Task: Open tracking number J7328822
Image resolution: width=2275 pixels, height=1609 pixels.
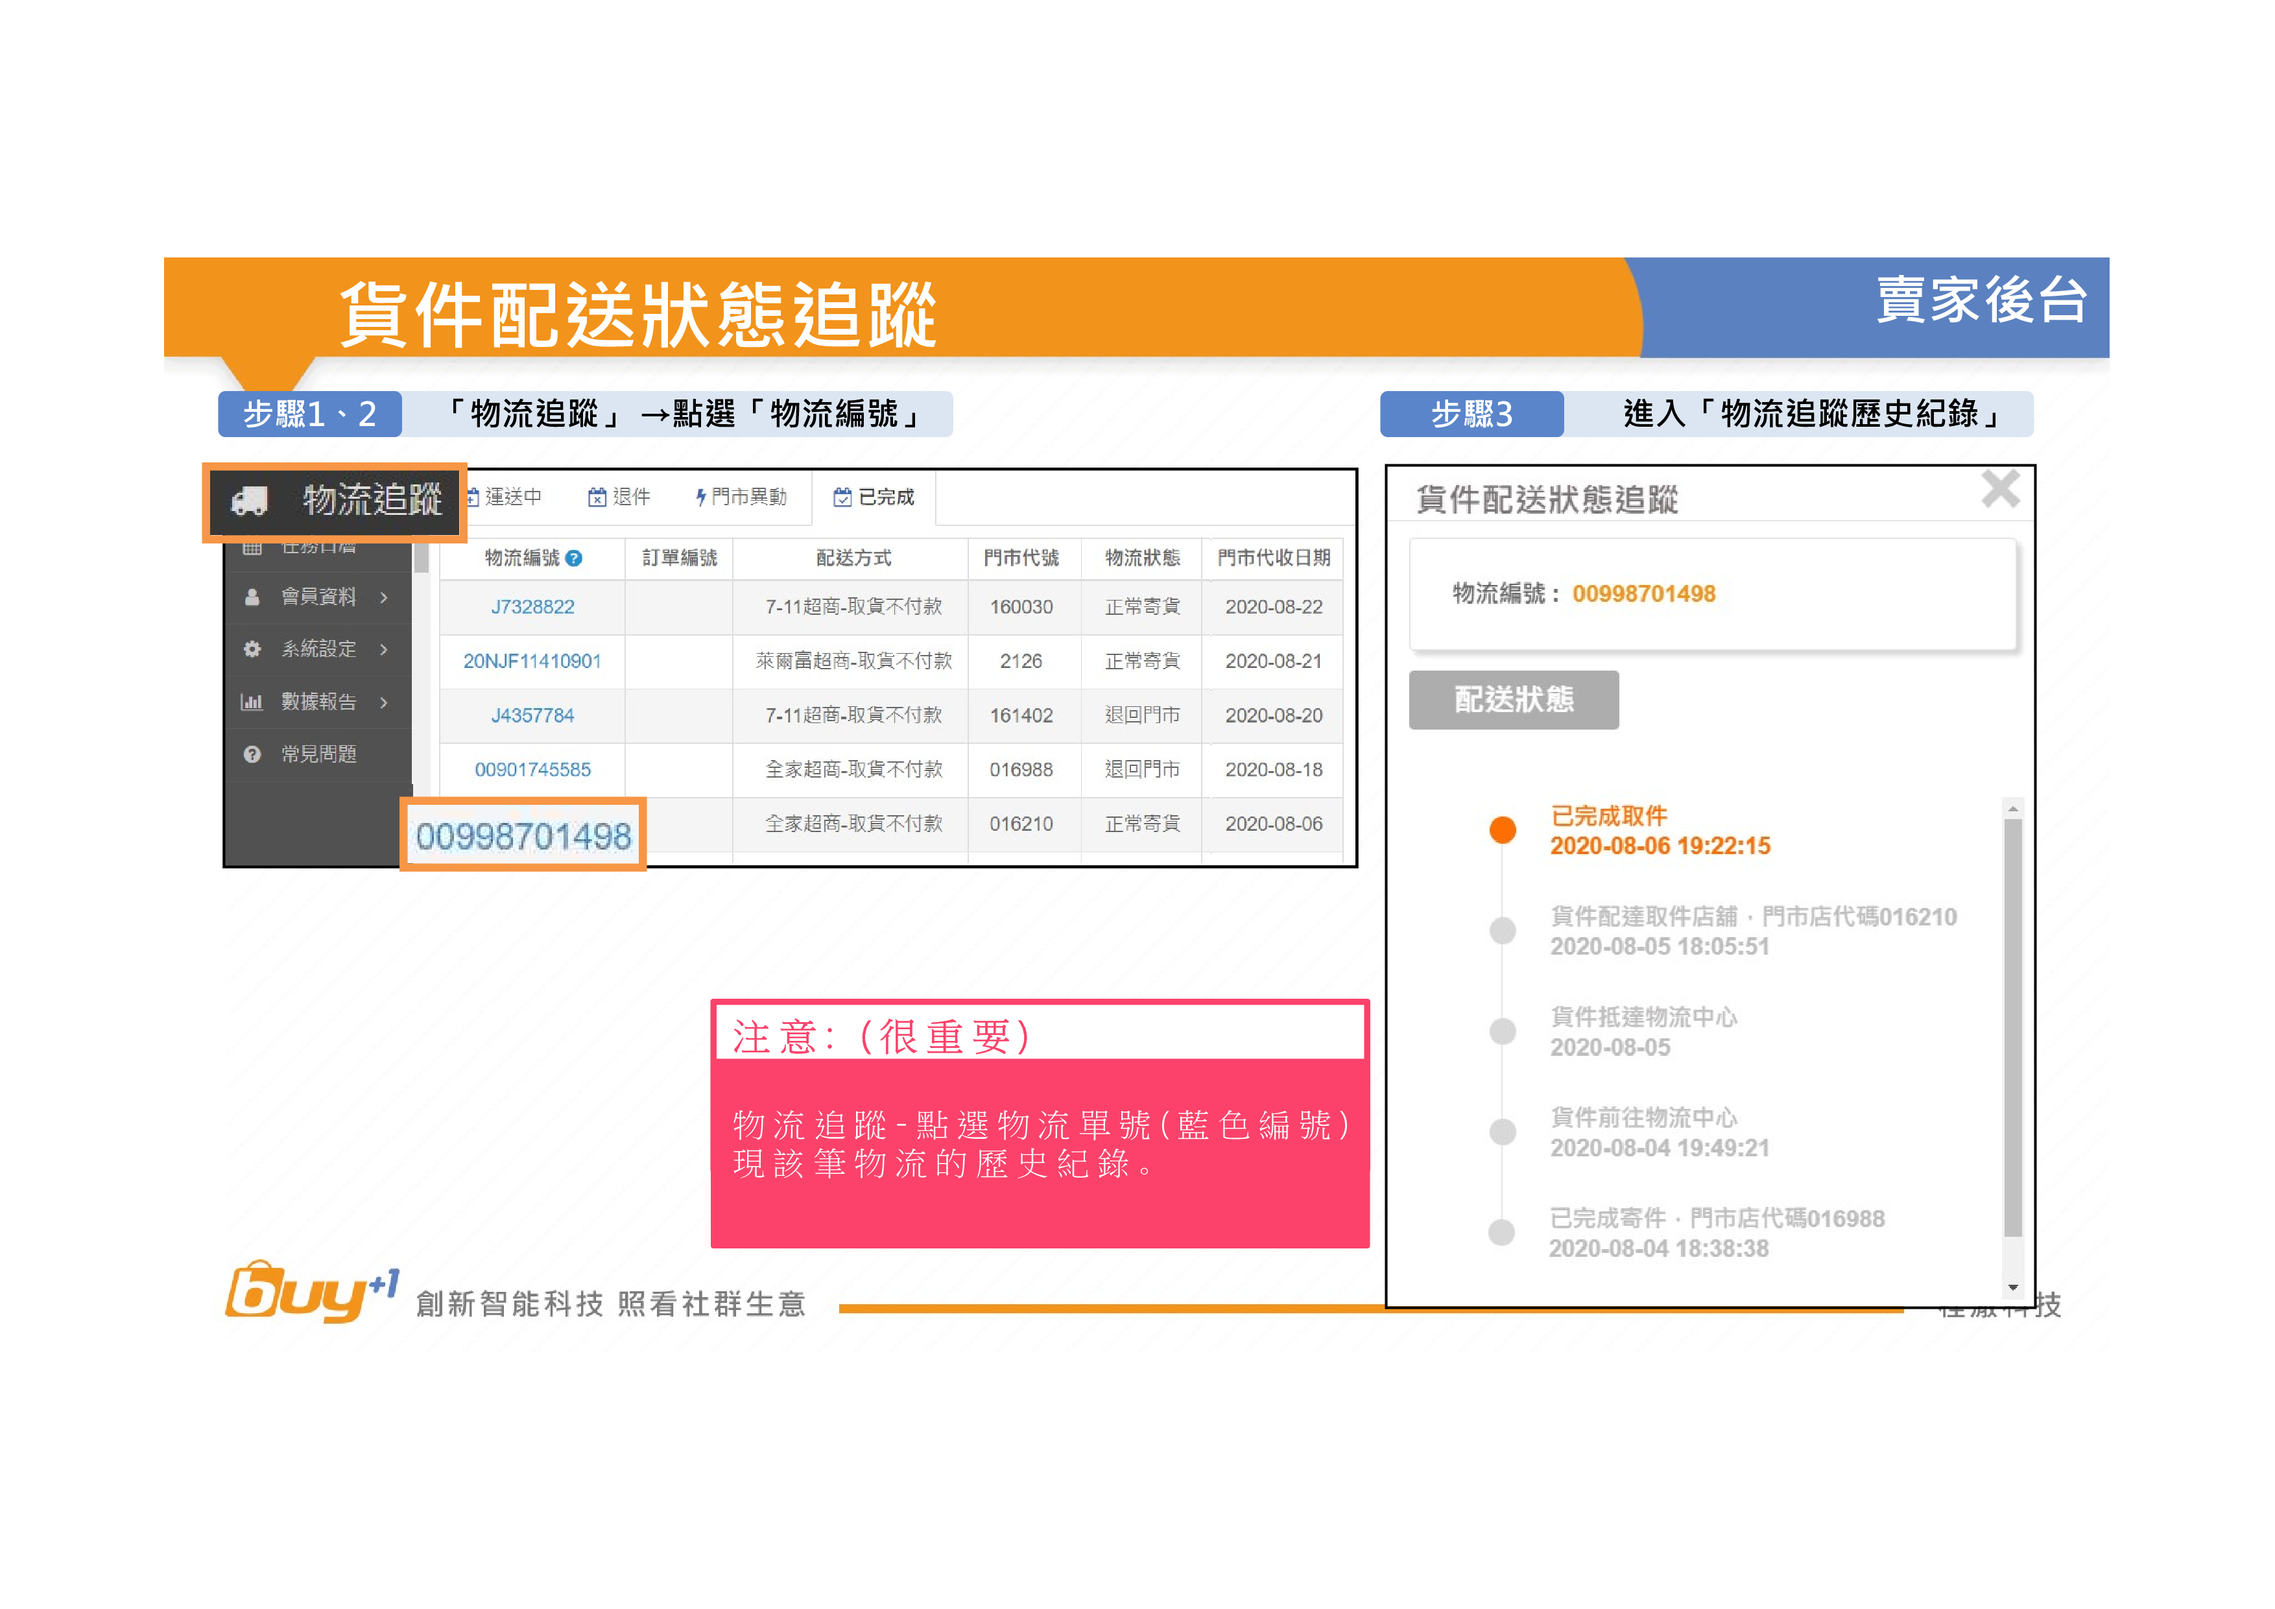Action: [x=532, y=606]
